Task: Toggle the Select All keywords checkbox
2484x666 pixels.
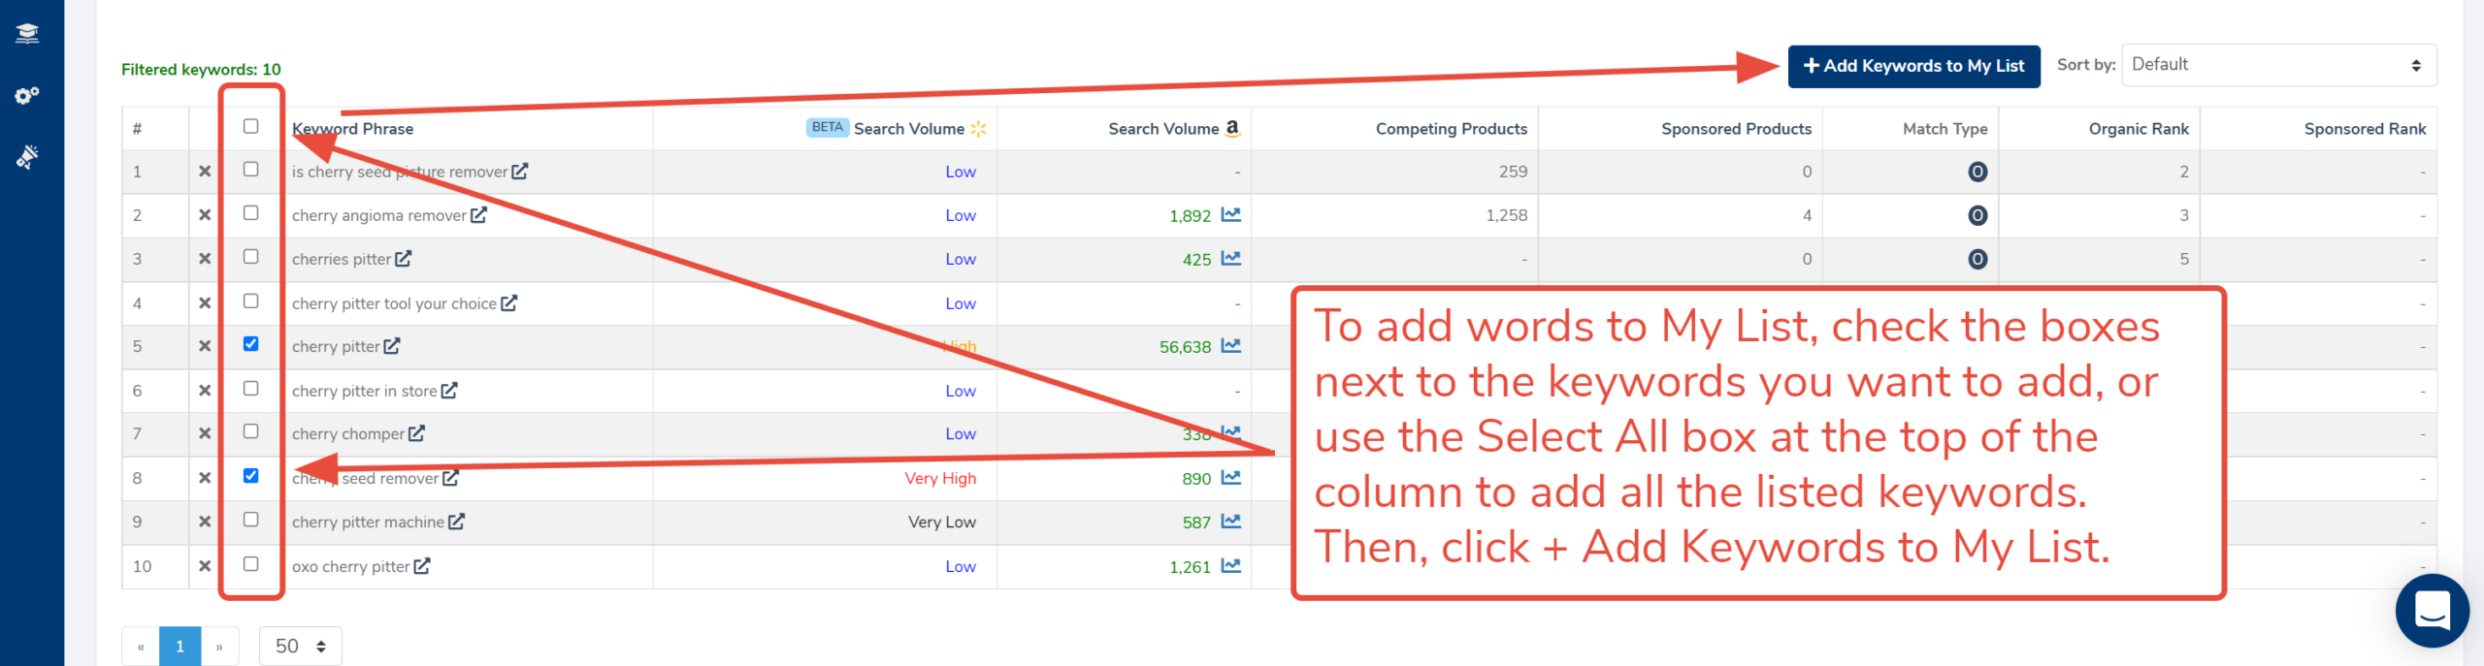Action: [x=251, y=126]
